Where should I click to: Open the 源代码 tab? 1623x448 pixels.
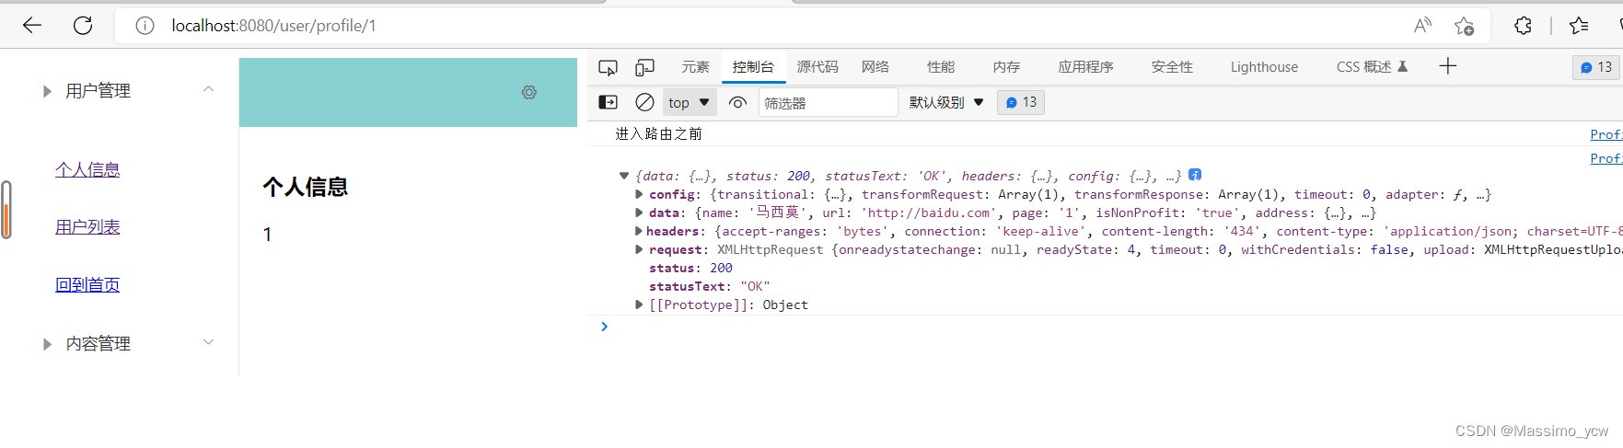click(x=817, y=67)
